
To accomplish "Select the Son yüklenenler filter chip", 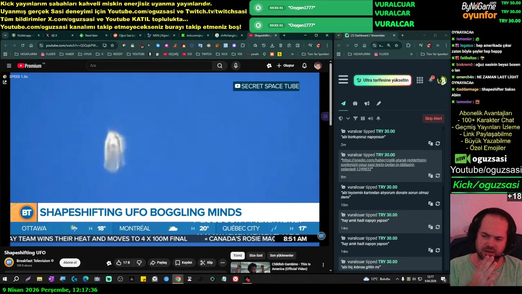I will click(x=281, y=256).
